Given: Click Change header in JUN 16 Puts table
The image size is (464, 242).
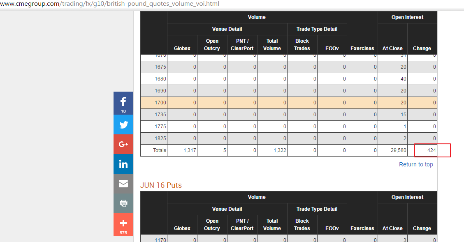Looking at the screenshot, I should (x=422, y=228).
